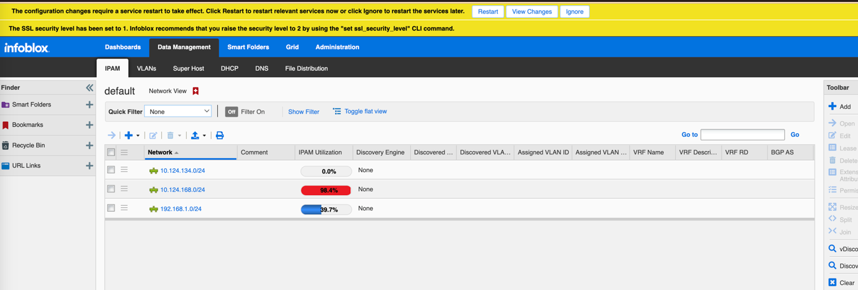This screenshot has width=858, height=290.
Task: Click the Toggle flat view icon
Action: point(337,112)
